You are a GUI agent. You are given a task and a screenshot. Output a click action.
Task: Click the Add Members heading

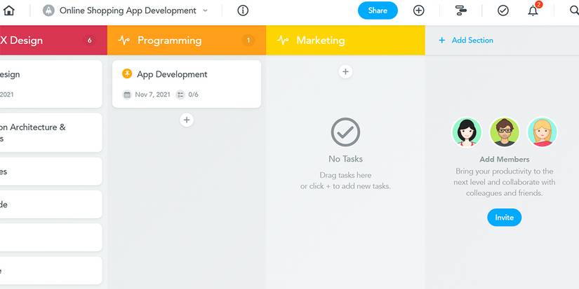pos(505,160)
